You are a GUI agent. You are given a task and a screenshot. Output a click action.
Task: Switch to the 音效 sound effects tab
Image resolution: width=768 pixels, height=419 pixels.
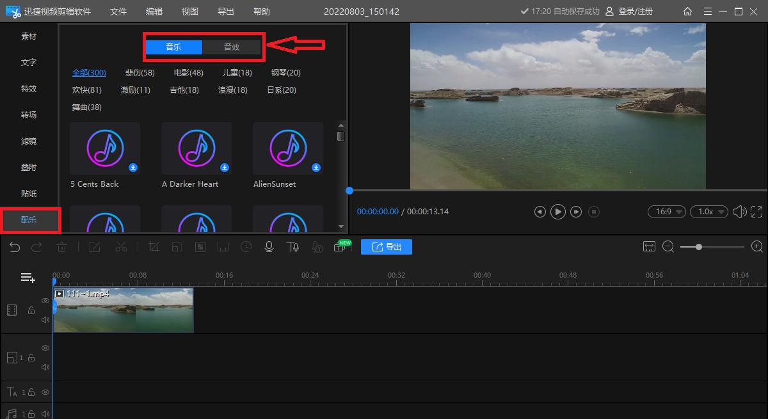(231, 47)
